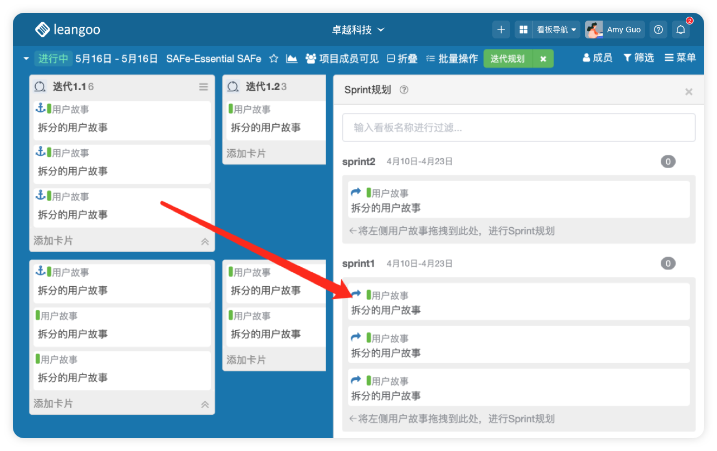This screenshot has height=451, width=717.
Task: Click the help question mark icon in header
Action: [x=658, y=30]
